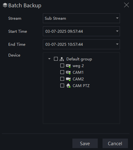The height and width of the screenshot is (150, 133).
Task: Click the weg 2 IA camera icon
Action: (68, 66)
